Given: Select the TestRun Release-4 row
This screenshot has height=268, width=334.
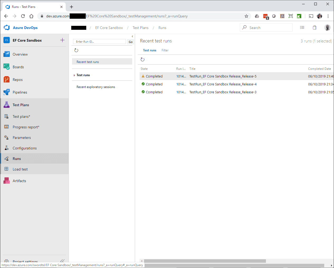Looking at the screenshot, I should tap(223, 84).
